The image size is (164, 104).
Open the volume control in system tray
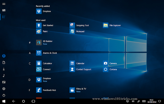point(133,101)
